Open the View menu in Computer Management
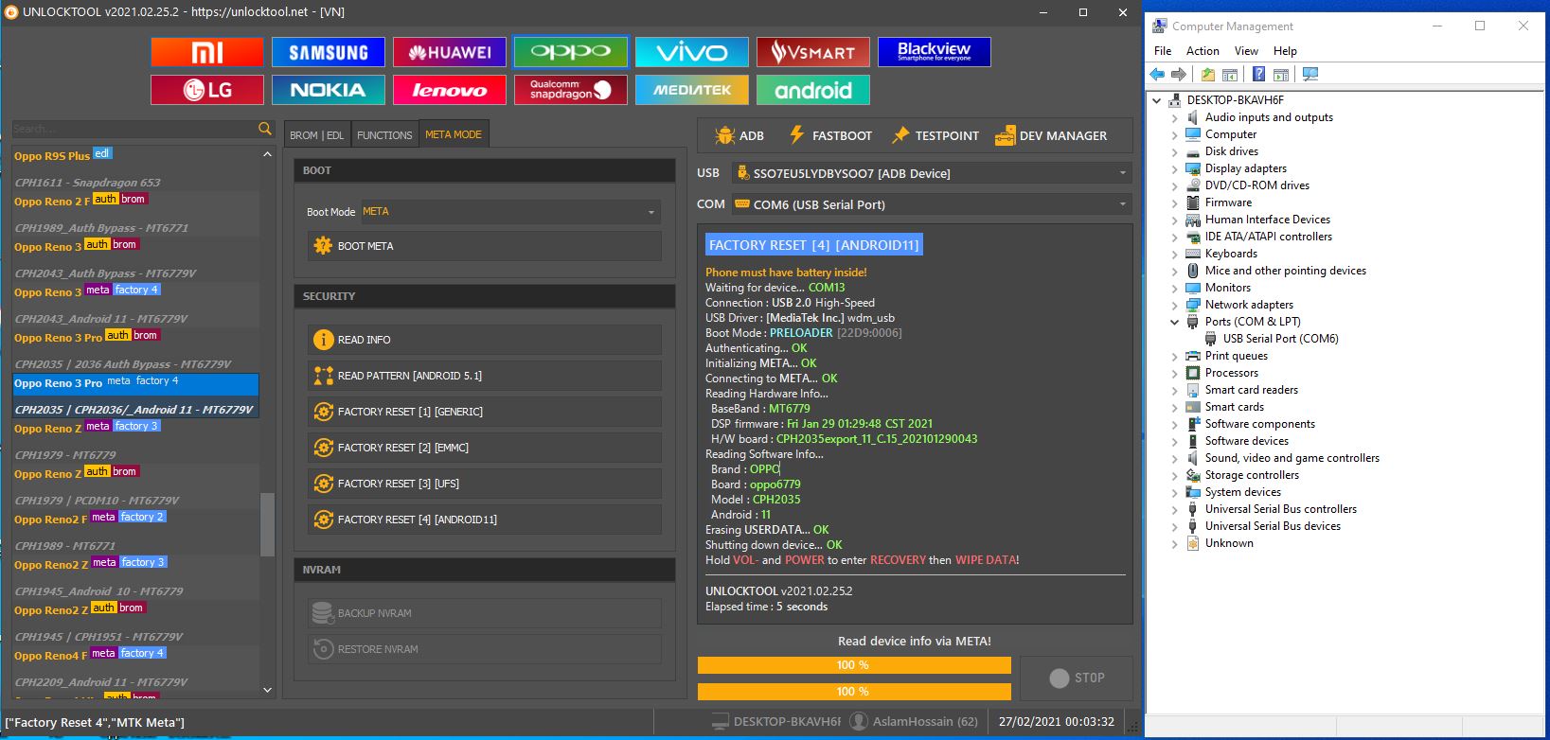Viewport: 1550px width, 740px height. pos(1246,51)
